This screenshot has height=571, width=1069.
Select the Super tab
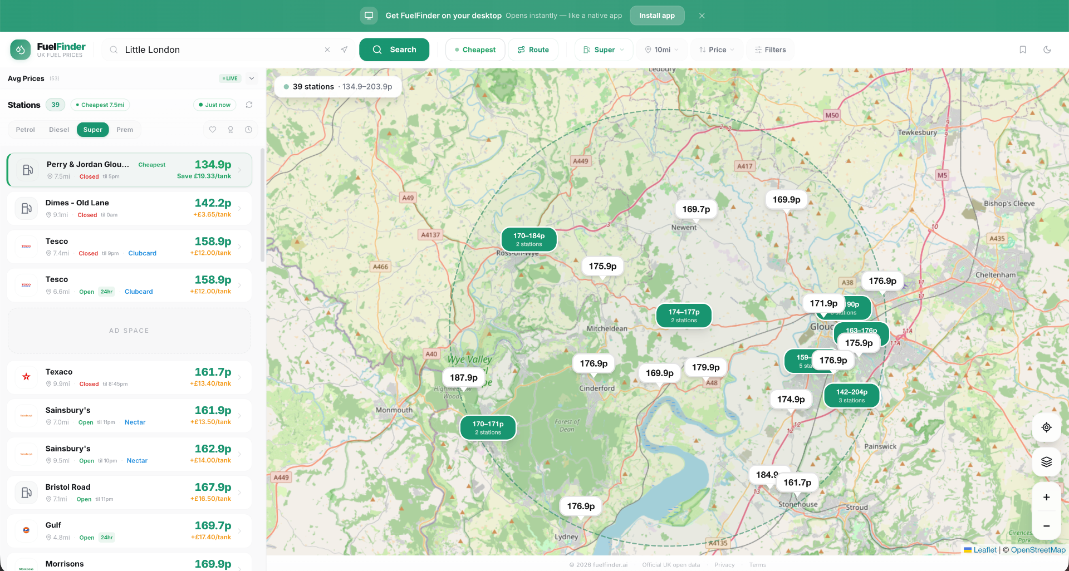93,130
